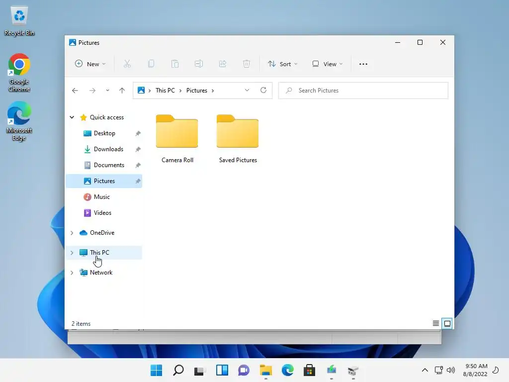Click the Delete trash icon
This screenshot has height=382, width=509.
coord(247,64)
